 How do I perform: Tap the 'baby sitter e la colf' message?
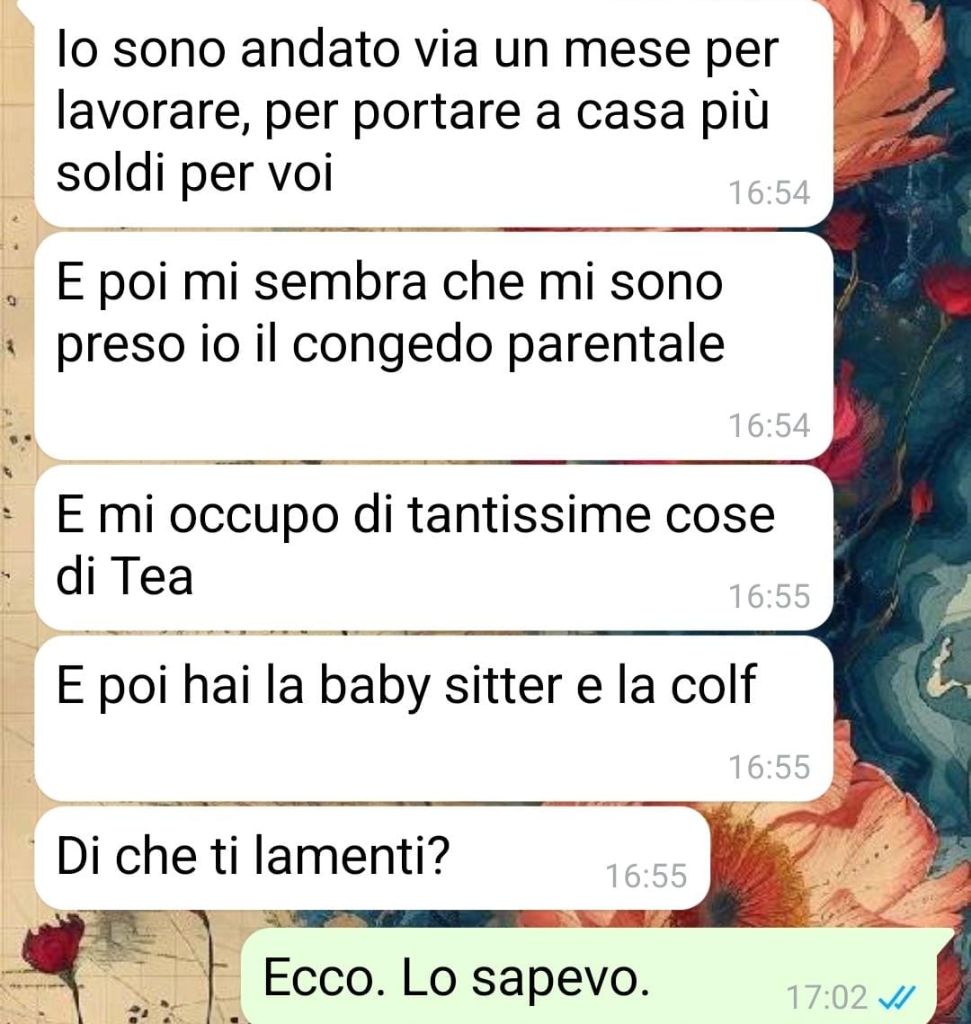point(433,718)
